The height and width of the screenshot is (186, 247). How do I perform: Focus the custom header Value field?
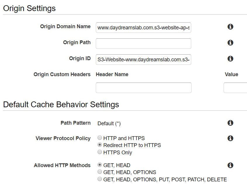click(235, 88)
